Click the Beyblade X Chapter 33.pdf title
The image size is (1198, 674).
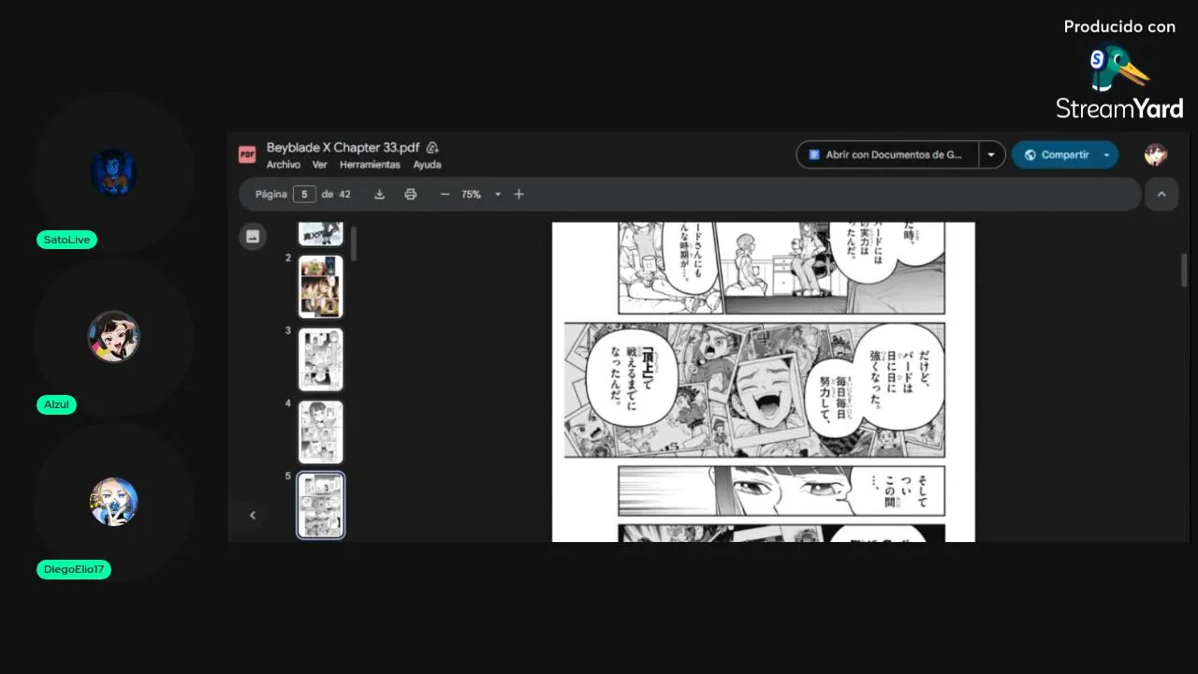[x=343, y=147]
